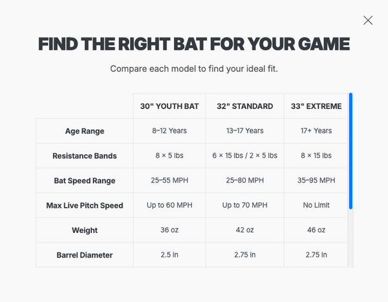Viewport: 388px width, 302px height.
Task: Click the 2.5 in barrel diameter cell
Action: [x=169, y=255]
